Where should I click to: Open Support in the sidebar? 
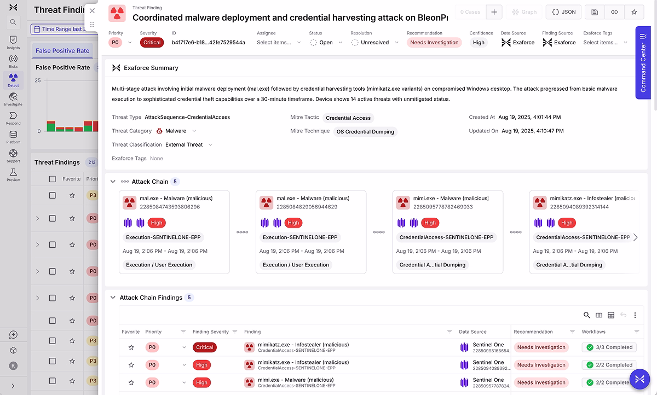pos(13,156)
